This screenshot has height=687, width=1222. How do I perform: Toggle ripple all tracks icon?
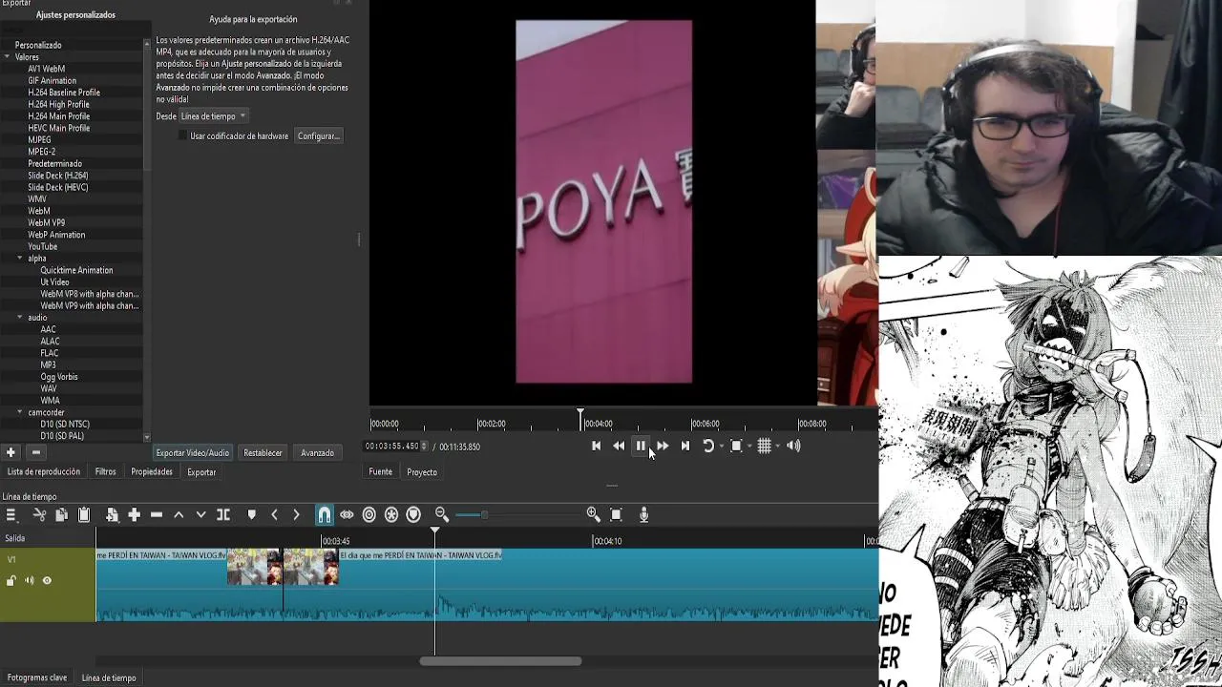pyautogui.click(x=391, y=515)
